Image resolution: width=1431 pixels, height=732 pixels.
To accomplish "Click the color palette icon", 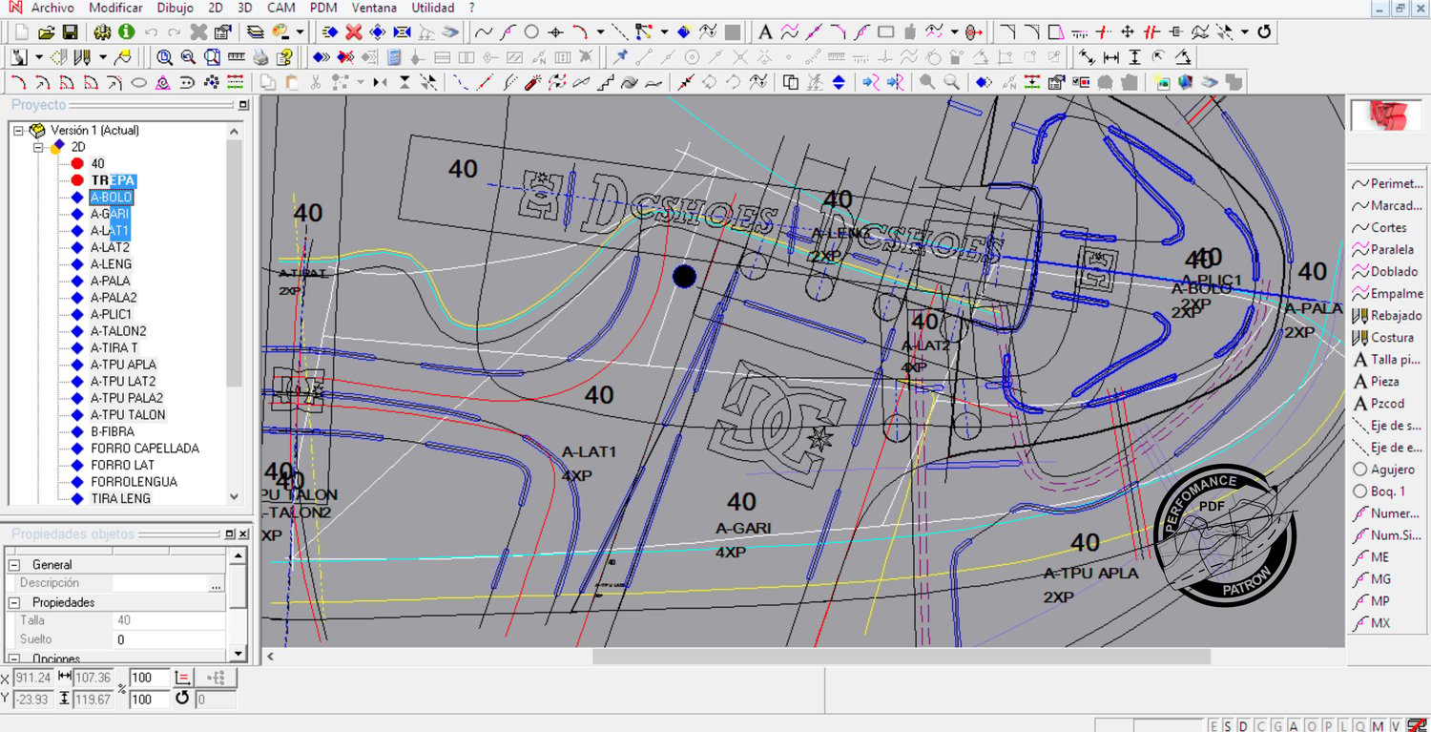I will tap(281, 32).
